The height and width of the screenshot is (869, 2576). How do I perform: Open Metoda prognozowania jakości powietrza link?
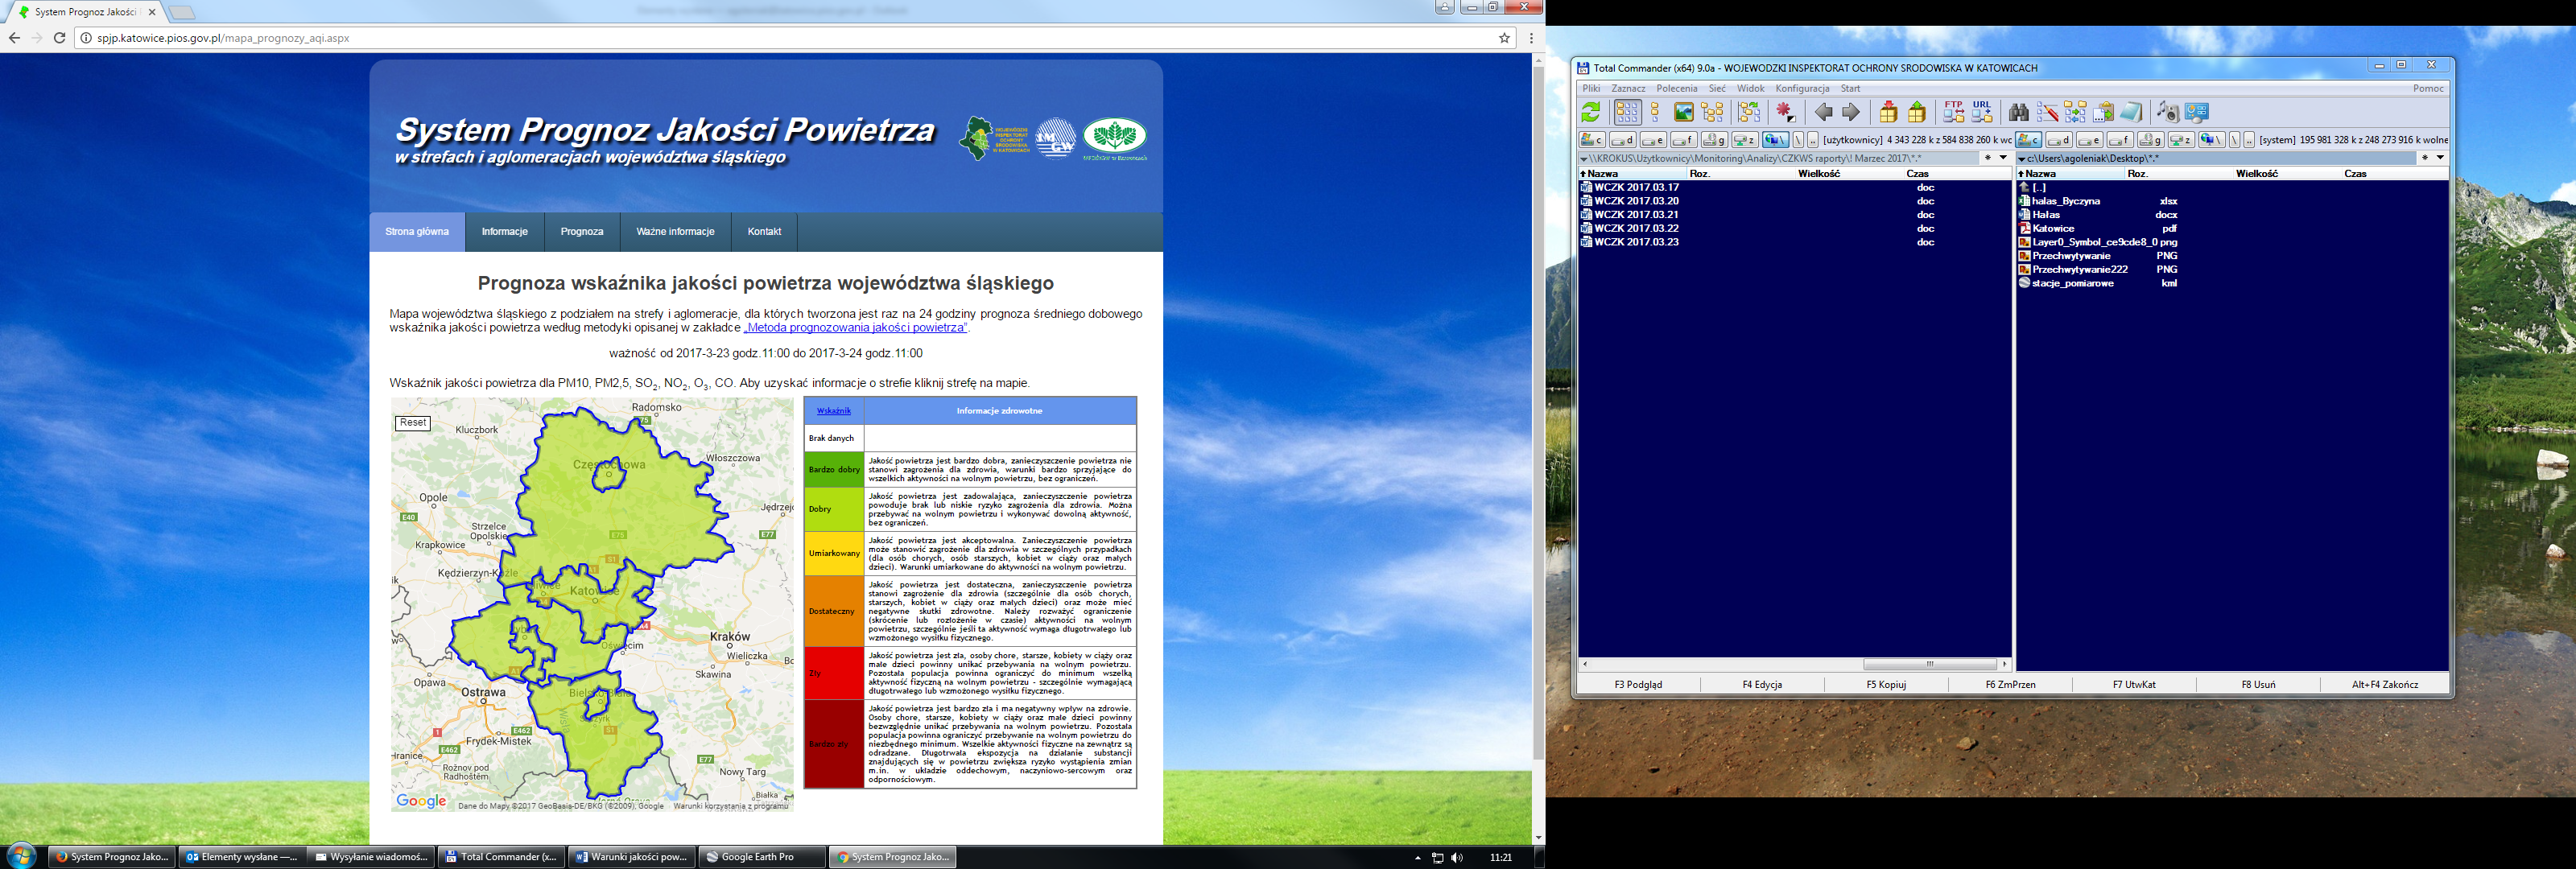click(x=856, y=327)
